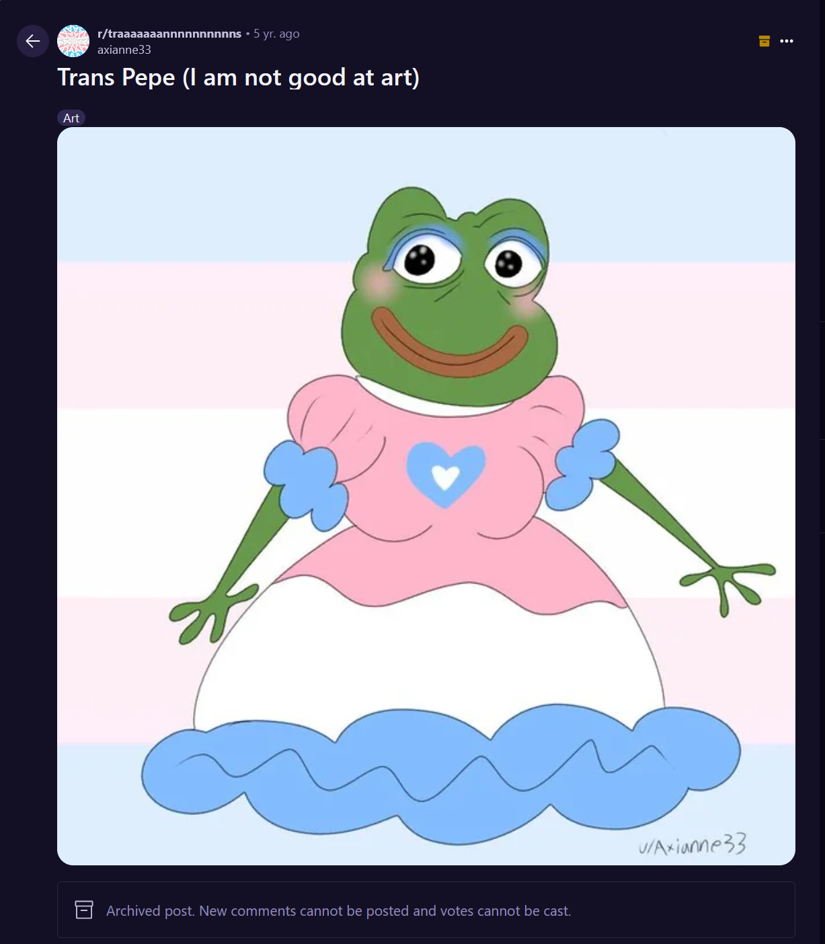Filter by the Art flair tag

(x=71, y=118)
